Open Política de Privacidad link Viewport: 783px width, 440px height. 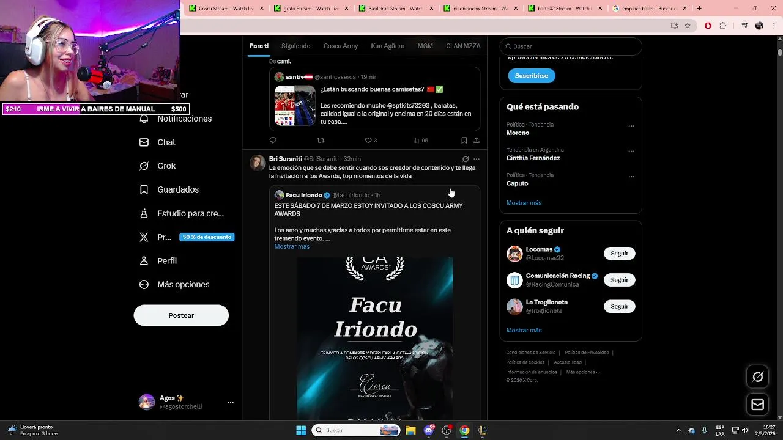tap(587, 353)
